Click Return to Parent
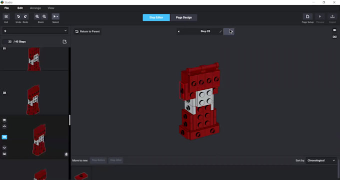This screenshot has width=340, height=180. (87, 31)
